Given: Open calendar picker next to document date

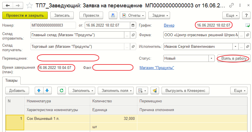Looking at the screenshot, I should coord(132,25).
